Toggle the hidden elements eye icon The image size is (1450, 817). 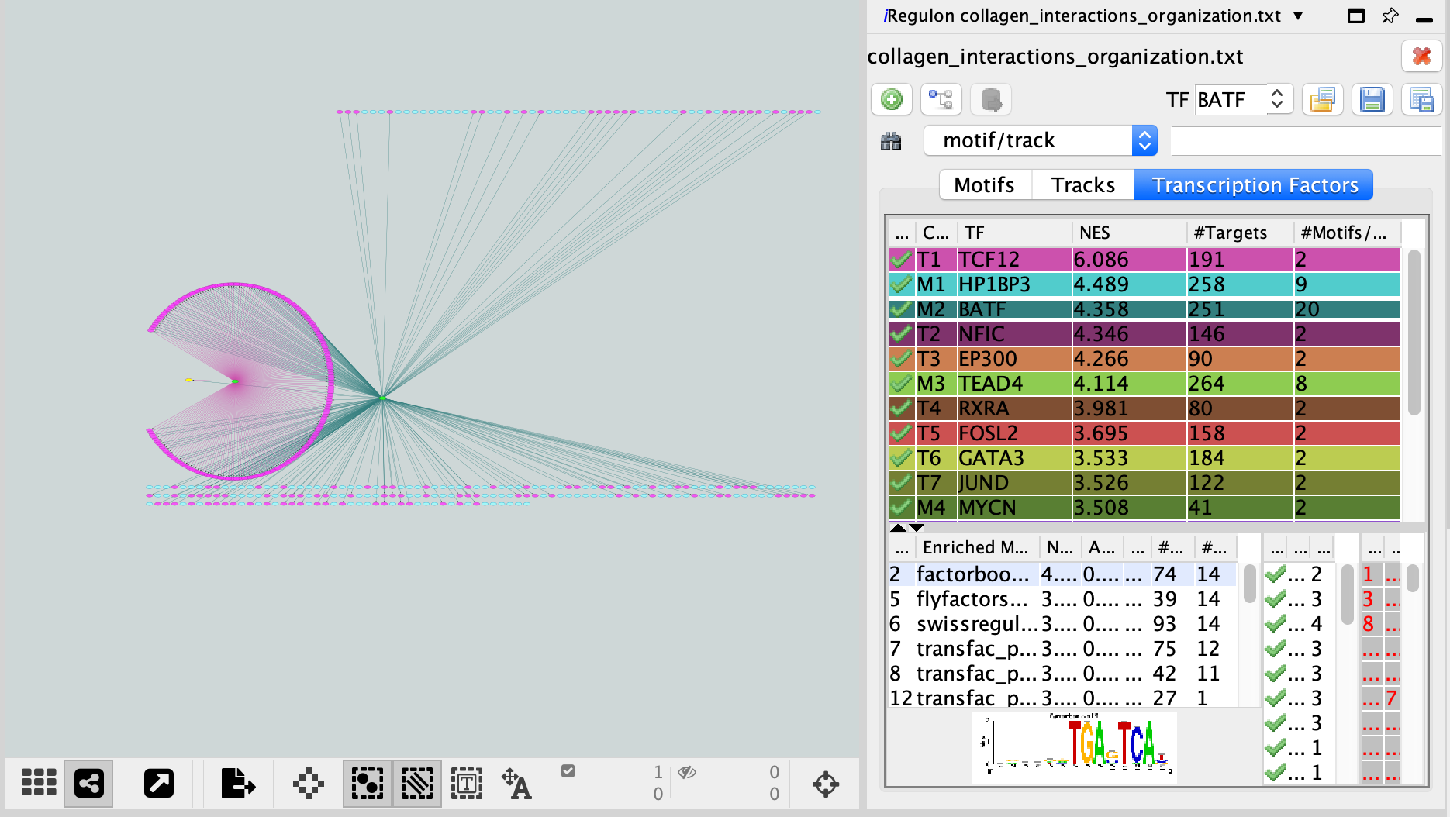(687, 772)
